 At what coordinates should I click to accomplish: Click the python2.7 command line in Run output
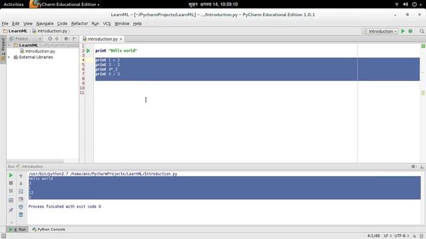click(x=103, y=174)
